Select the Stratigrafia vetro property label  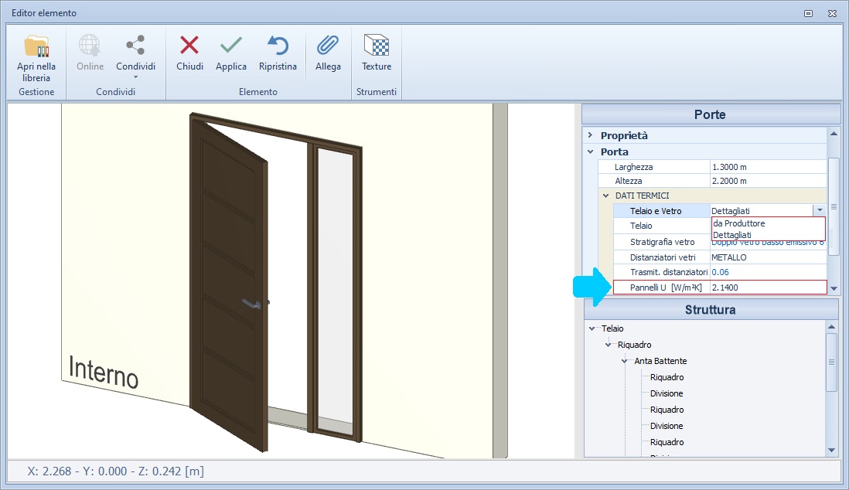[662, 242]
